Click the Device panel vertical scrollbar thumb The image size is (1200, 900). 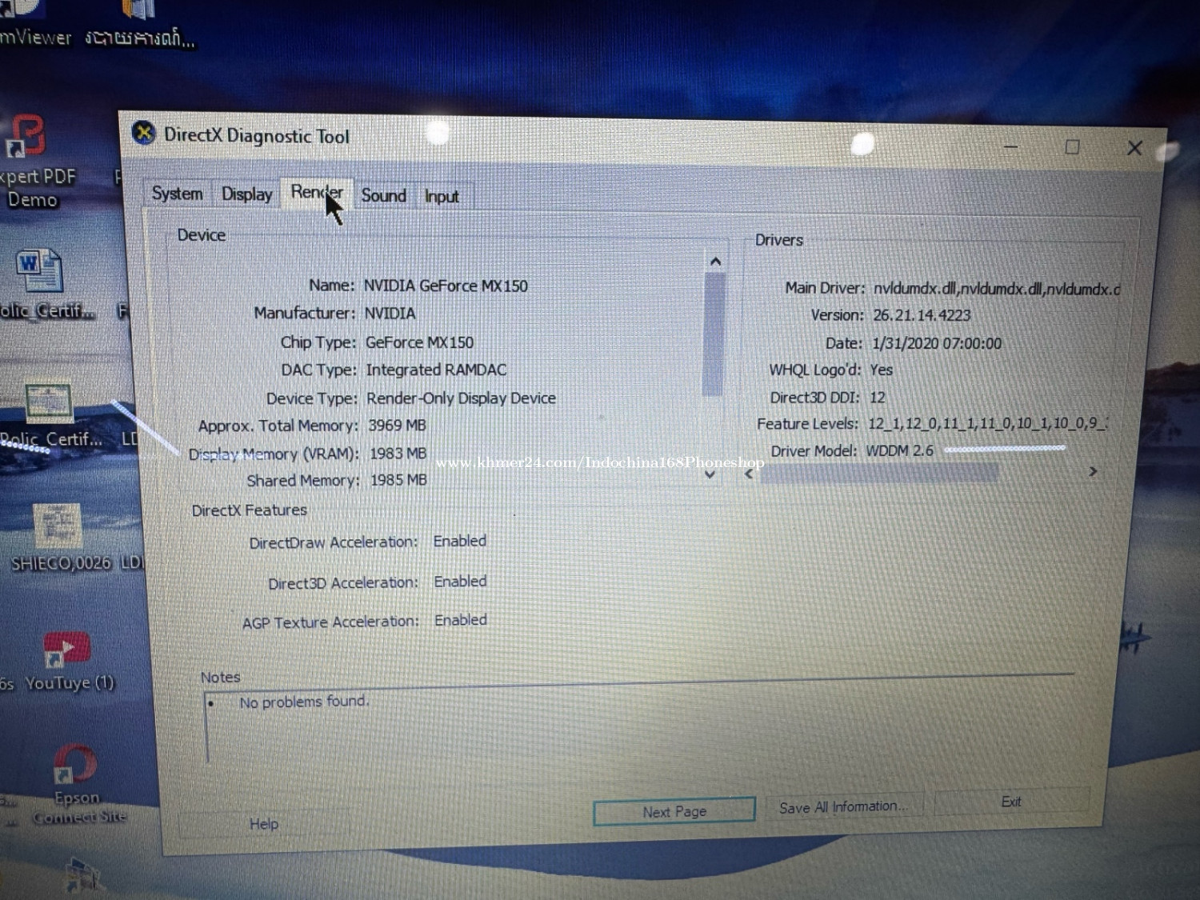[x=713, y=334]
